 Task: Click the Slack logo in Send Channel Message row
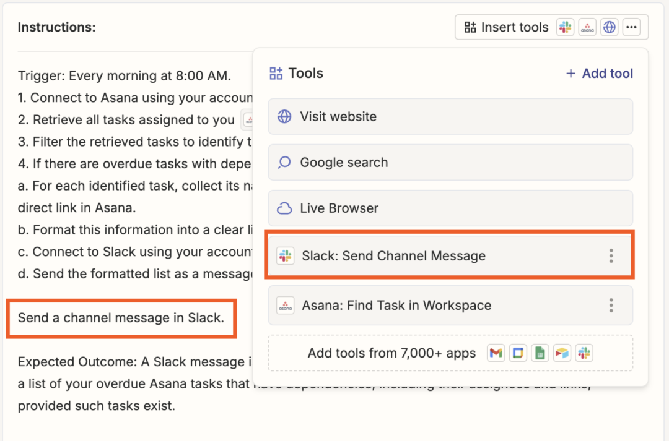click(x=286, y=255)
